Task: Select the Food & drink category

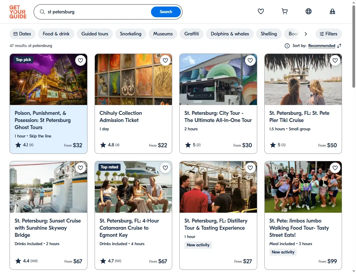Action: 56,34
